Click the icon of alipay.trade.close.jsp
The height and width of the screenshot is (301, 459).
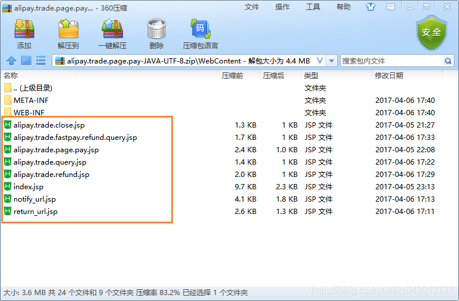point(8,125)
